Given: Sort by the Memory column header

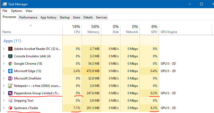Looking at the screenshot, I should pyautogui.click(x=91, y=30).
